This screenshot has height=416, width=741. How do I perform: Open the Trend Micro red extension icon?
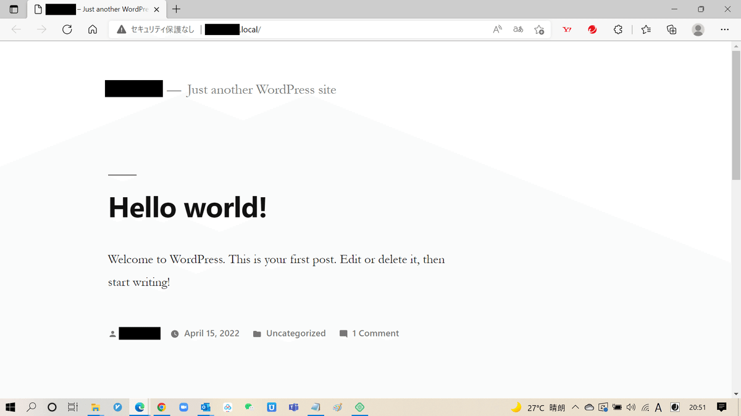coord(593,29)
